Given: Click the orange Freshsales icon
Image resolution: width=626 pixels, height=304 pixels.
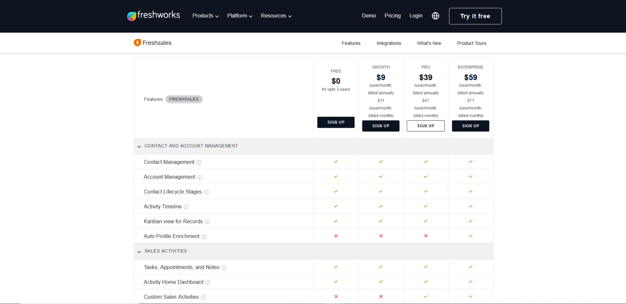Looking at the screenshot, I should pos(137,42).
